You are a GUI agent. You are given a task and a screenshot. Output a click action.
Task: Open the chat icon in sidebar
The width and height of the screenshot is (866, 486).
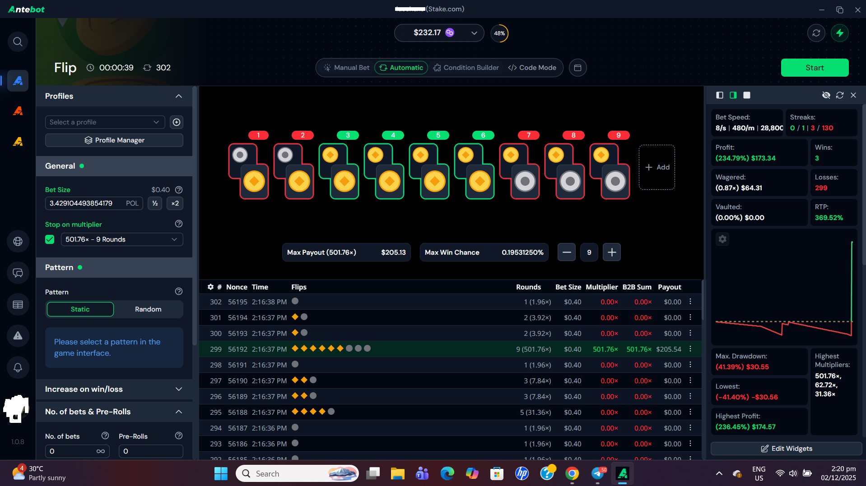[x=18, y=273]
